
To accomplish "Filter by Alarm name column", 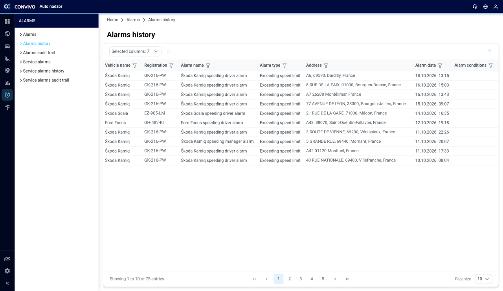I will (x=208, y=65).
